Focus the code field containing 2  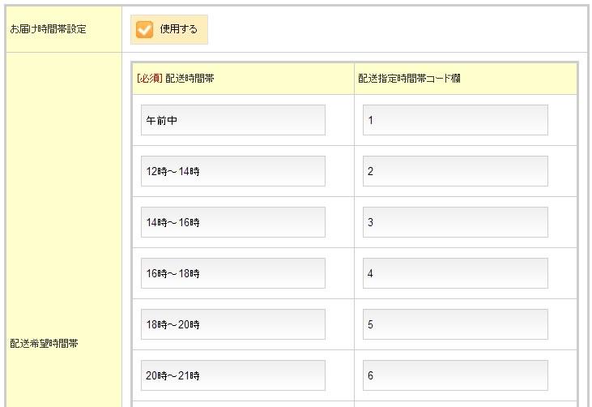[x=454, y=171]
